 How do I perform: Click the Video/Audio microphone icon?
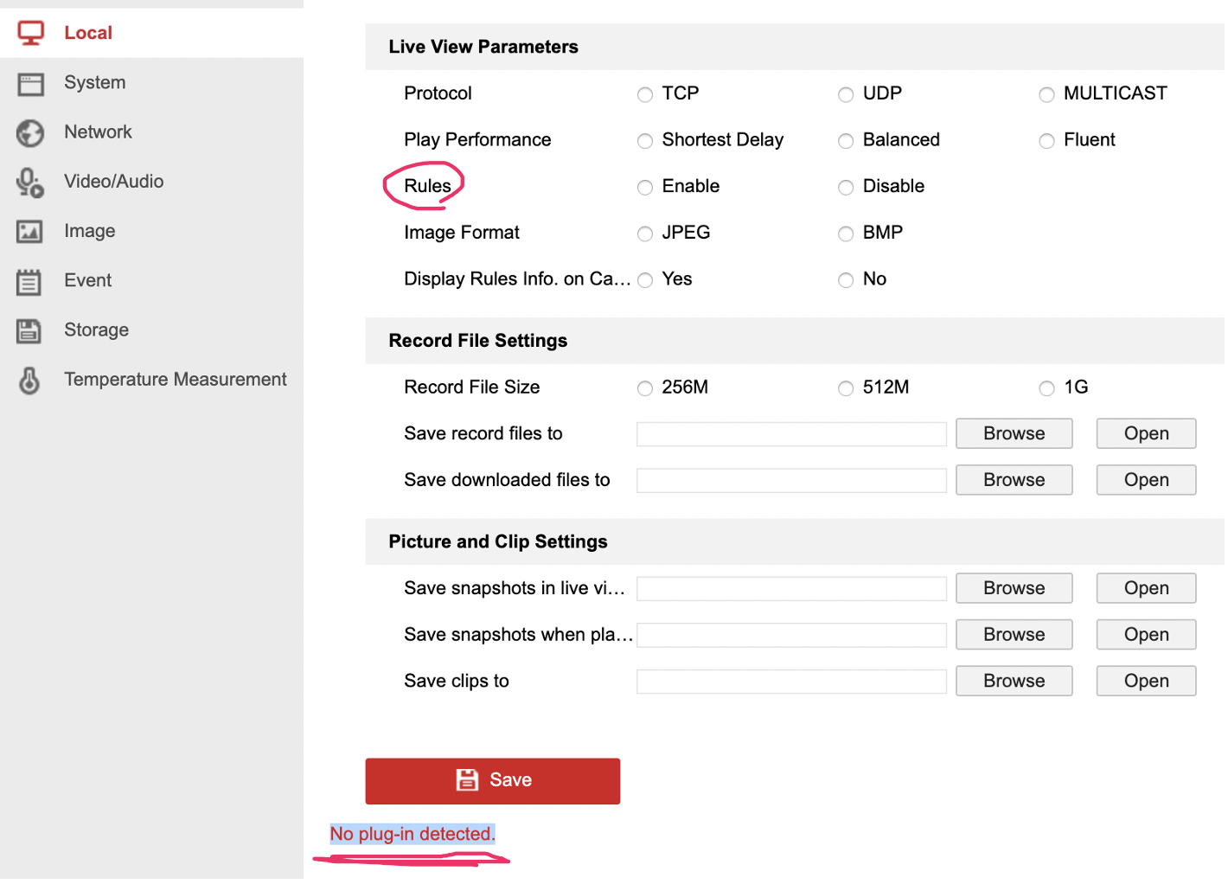29,183
